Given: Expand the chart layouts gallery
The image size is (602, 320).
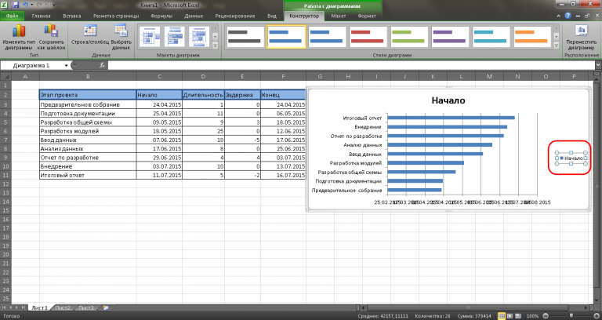Looking at the screenshot, I should pos(214,45).
